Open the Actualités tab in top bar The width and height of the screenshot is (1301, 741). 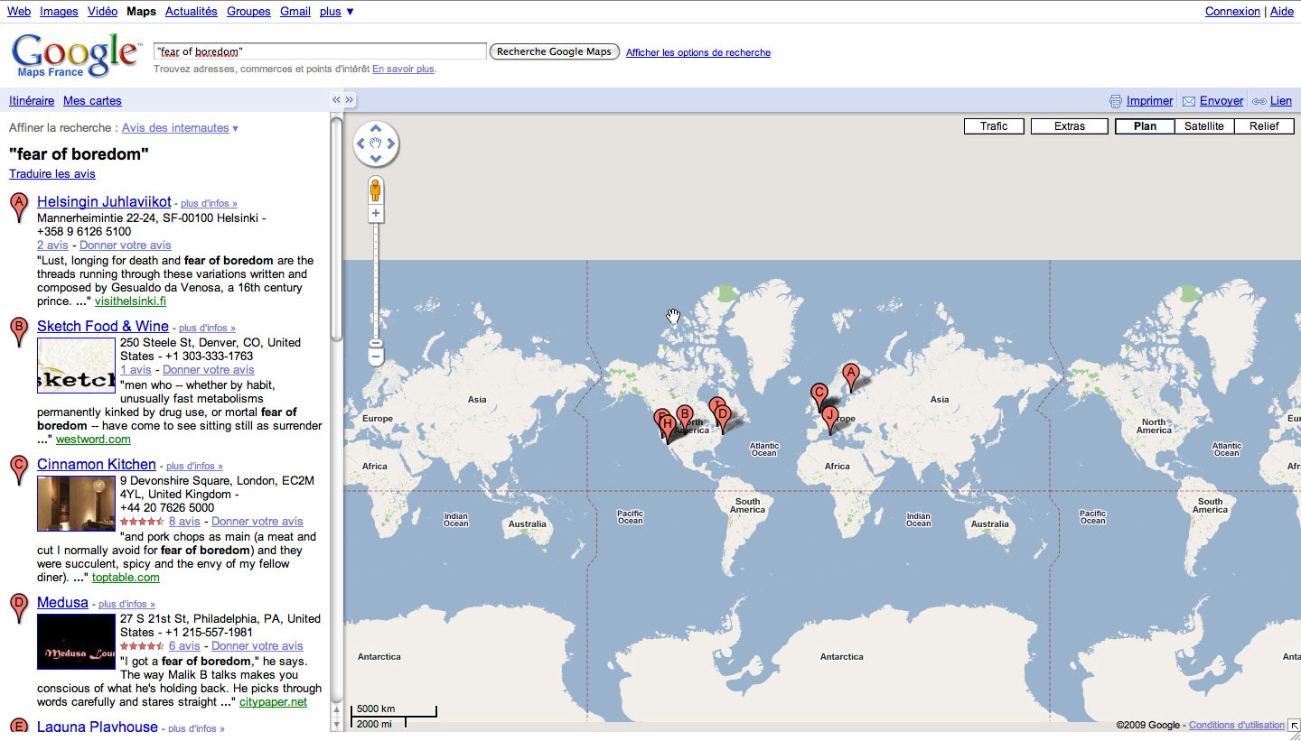tap(192, 12)
